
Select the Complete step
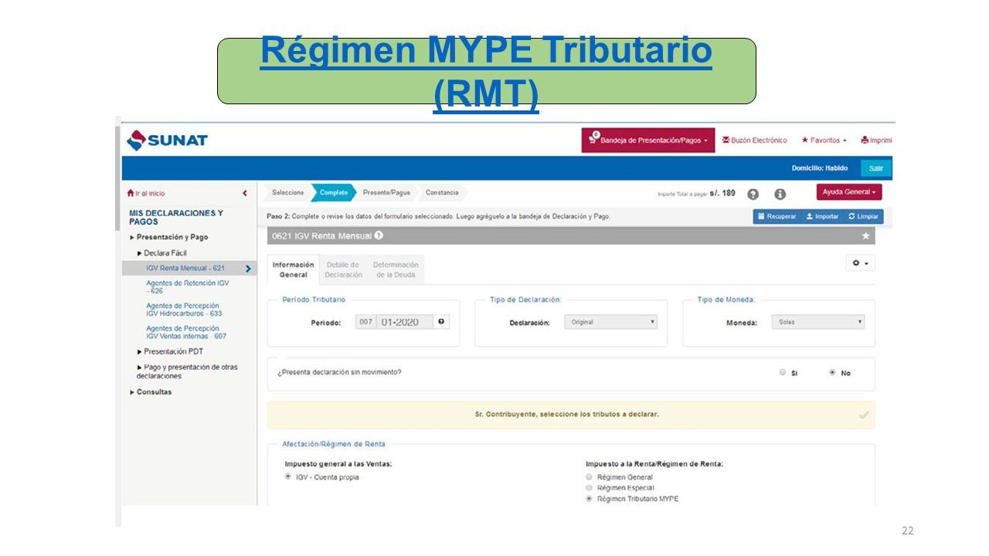(333, 193)
